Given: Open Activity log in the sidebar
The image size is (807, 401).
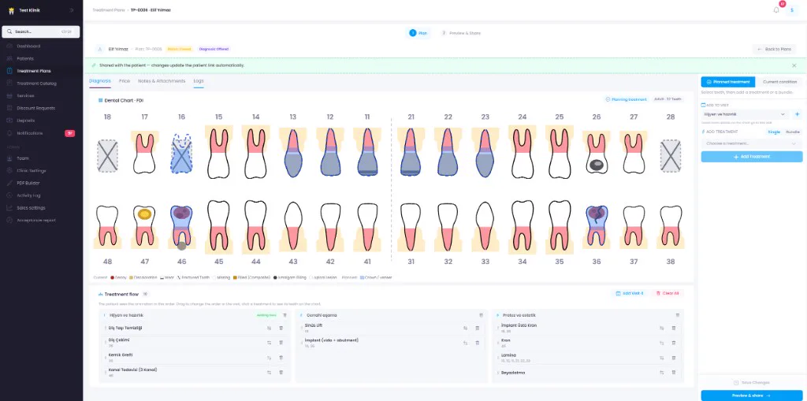Looking at the screenshot, I should click(41, 195).
